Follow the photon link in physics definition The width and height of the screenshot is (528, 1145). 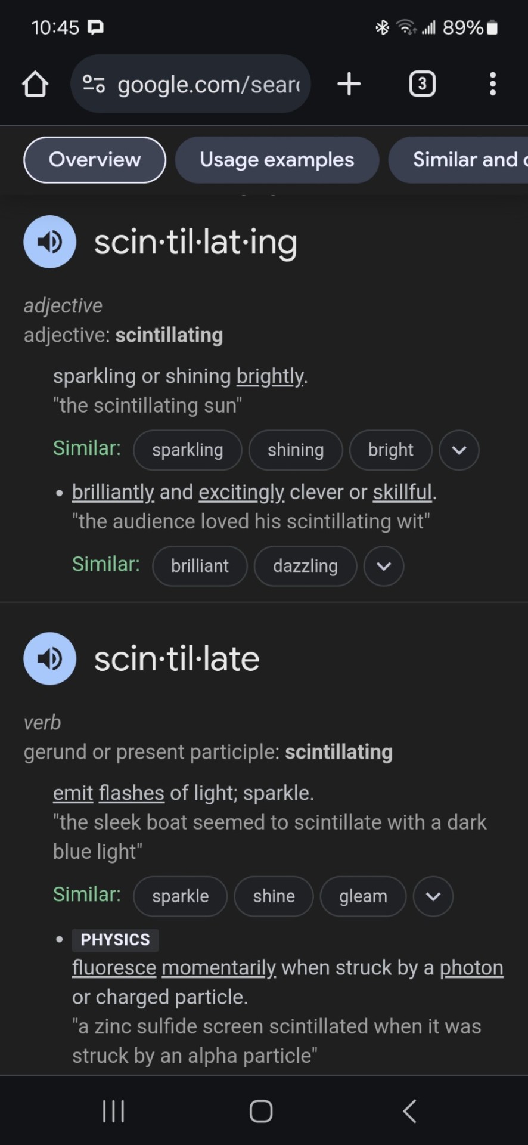point(471,967)
